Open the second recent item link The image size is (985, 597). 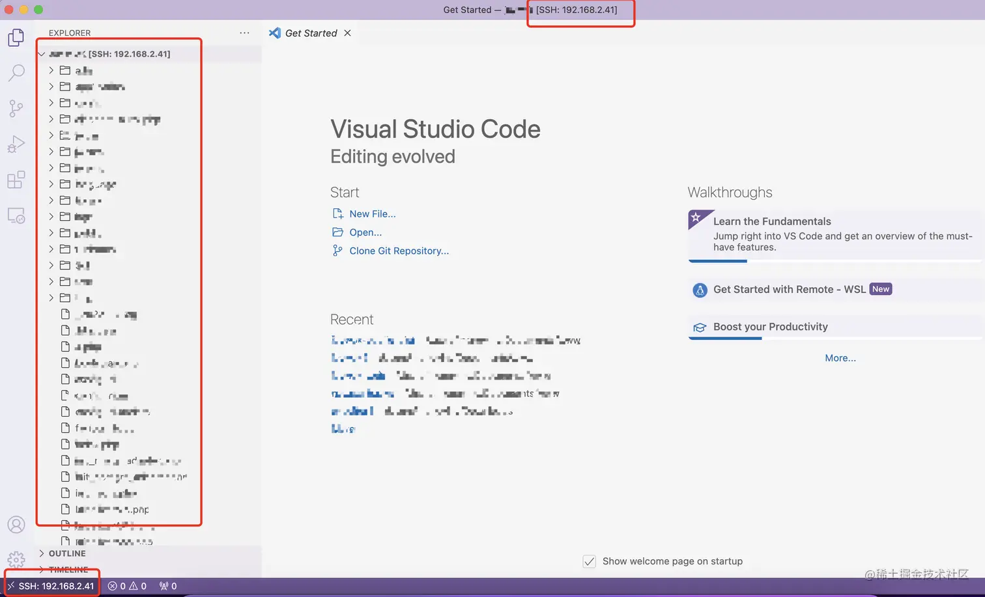pos(350,358)
